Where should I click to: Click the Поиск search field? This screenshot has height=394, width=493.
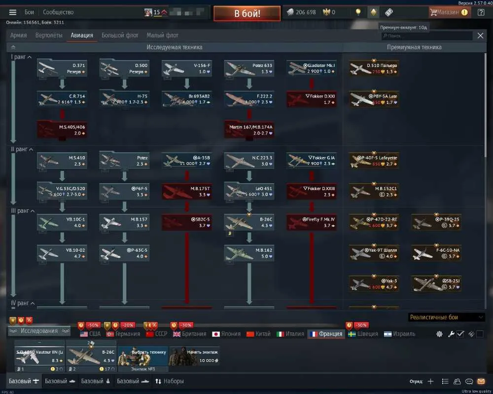coord(426,36)
